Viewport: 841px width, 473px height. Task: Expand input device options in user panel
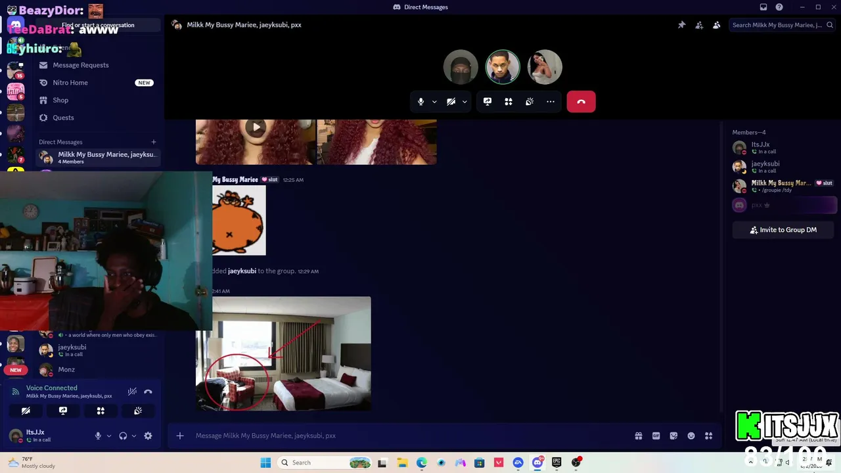(109, 436)
